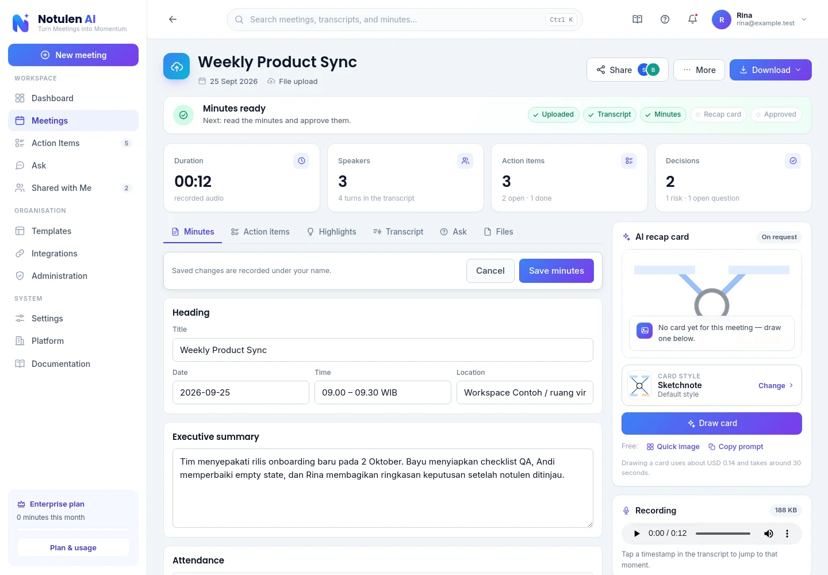Mute the recording audio
The width and height of the screenshot is (828, 575).
coord(768,534)
